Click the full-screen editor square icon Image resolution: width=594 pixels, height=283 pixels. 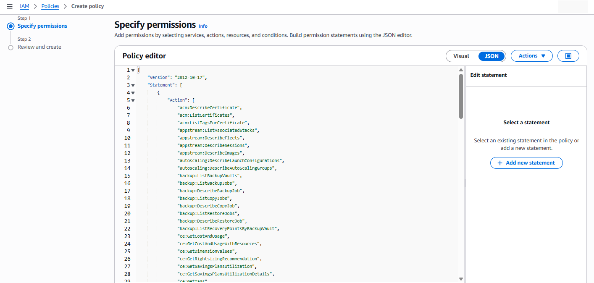pyautogui.click(x=568, y=56)
